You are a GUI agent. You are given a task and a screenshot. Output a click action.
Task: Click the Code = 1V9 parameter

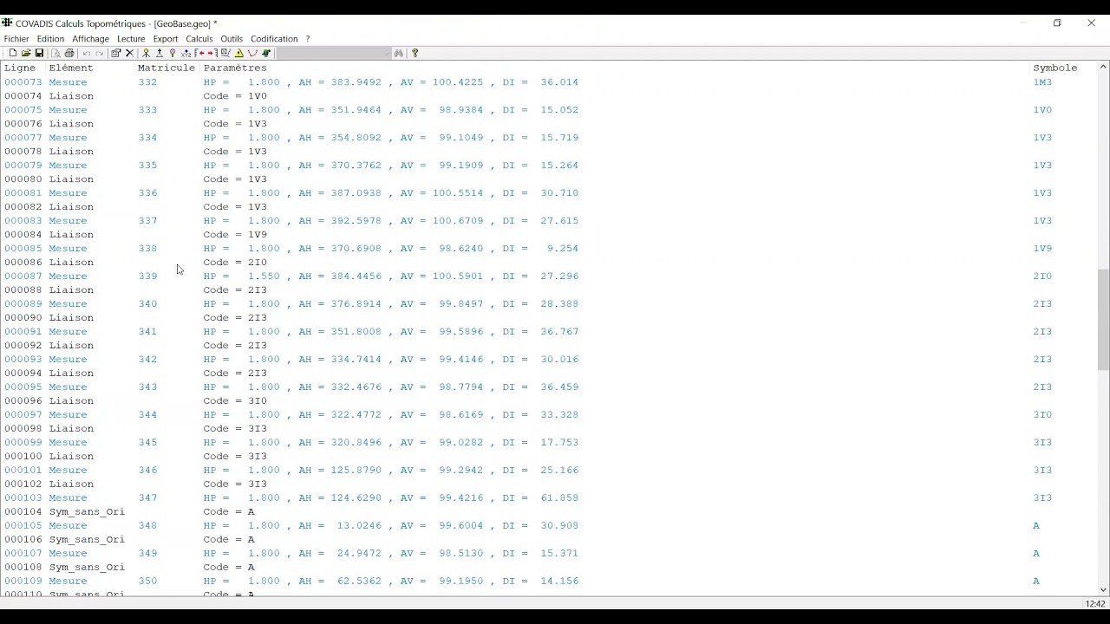point(235,235)
